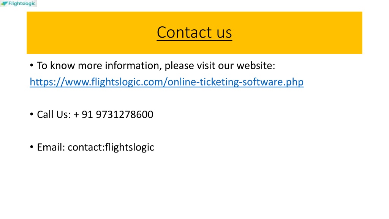Image resolution: width=389 pixels, height=219 pixels.
Task: Select the underlined "Contact" word in title
Action: pyautogui.click(x=184, y=33)
